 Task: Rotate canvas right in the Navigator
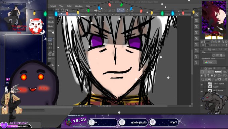(x=216, y=45)
